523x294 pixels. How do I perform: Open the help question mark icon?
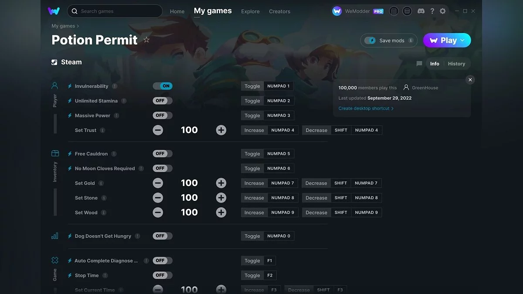(x=432, y=11)
